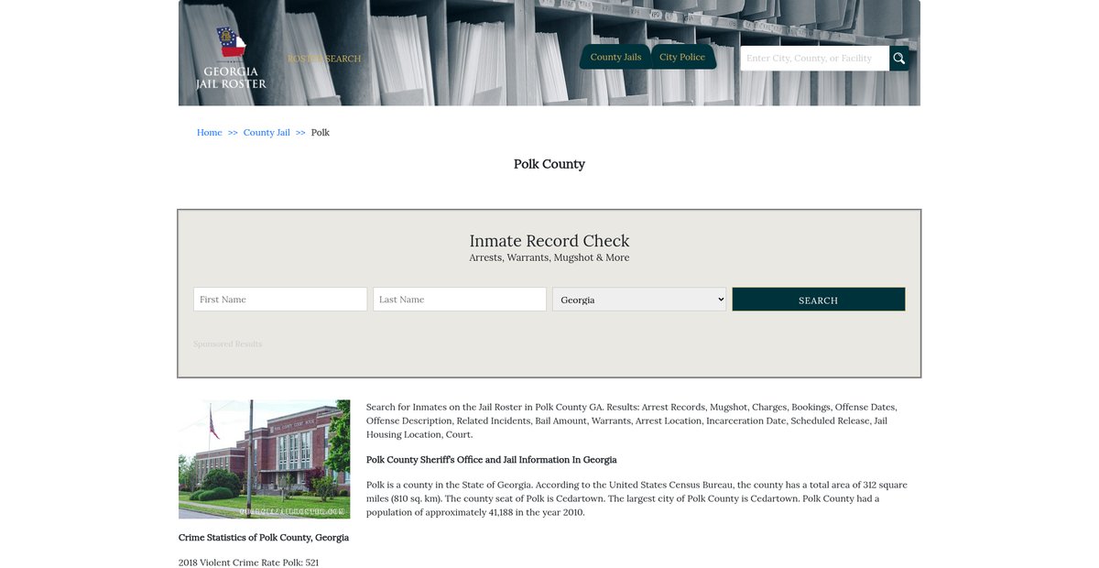Viewport: 1099px width, 568px height.
Task: Go to Home via breadcrumb
Action: click(209, 133)
